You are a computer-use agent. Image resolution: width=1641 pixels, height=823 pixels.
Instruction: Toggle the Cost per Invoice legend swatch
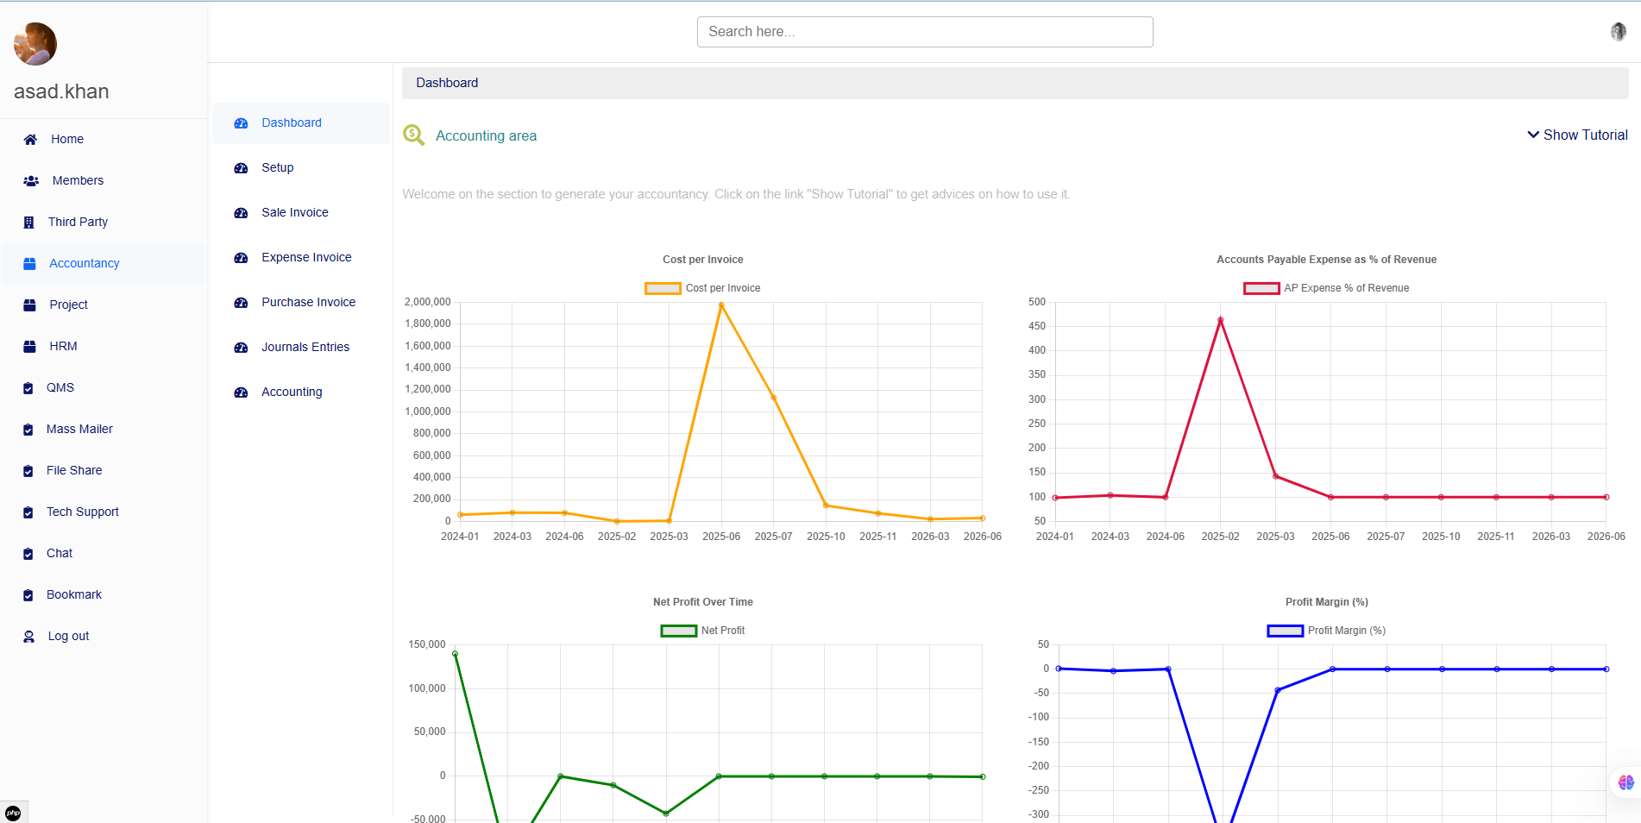663,288
